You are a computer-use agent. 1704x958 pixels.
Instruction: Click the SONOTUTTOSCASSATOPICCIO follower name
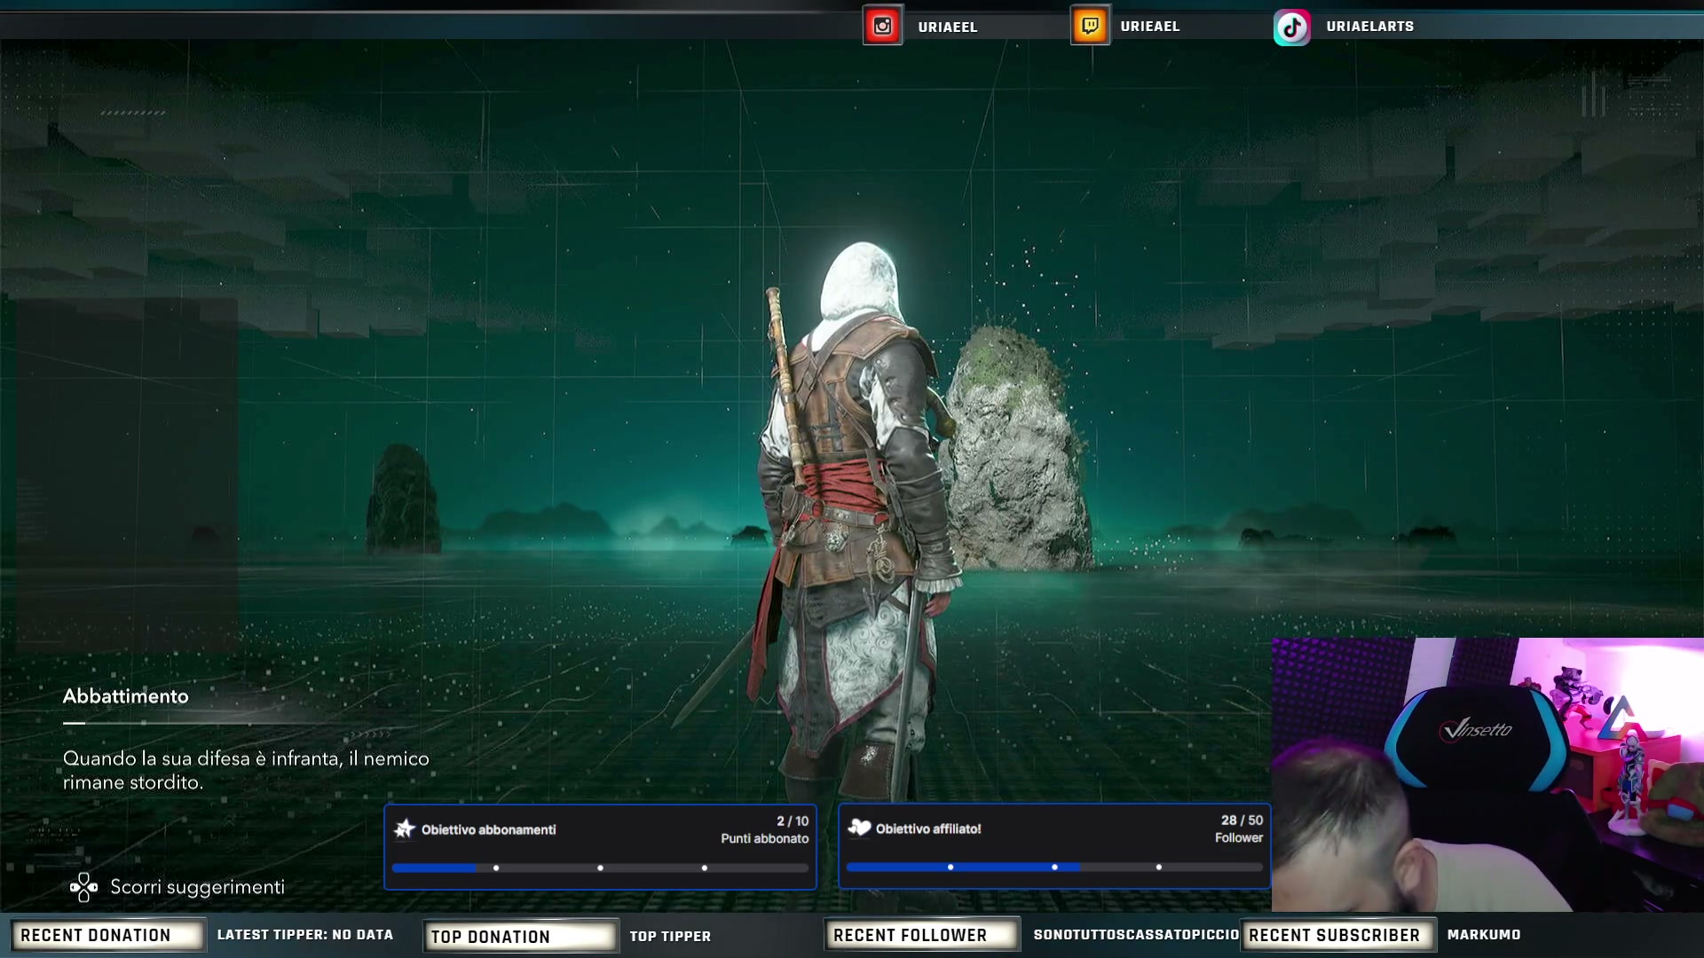(1136, 934)
